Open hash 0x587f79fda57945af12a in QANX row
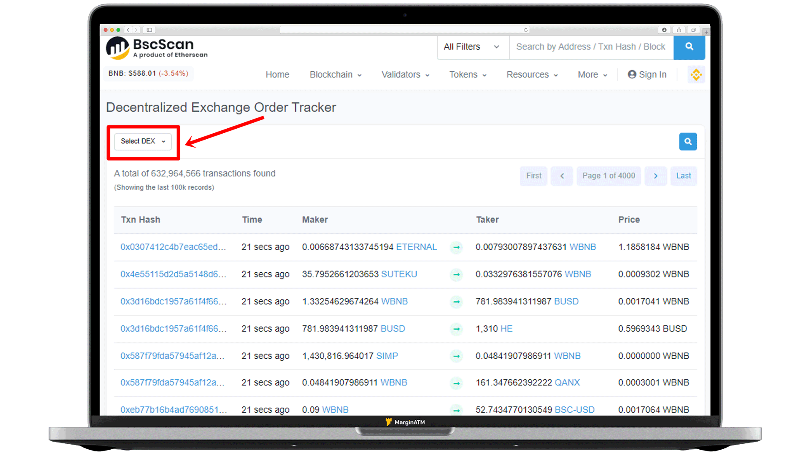Viewport: 810px width, 455px height. pyautogui.click(x=172, y=383)
